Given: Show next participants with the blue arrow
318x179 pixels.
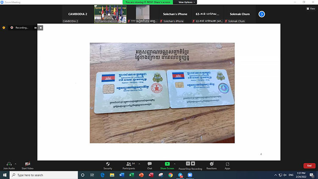Looking at the screenshot, I should [262, 14].
